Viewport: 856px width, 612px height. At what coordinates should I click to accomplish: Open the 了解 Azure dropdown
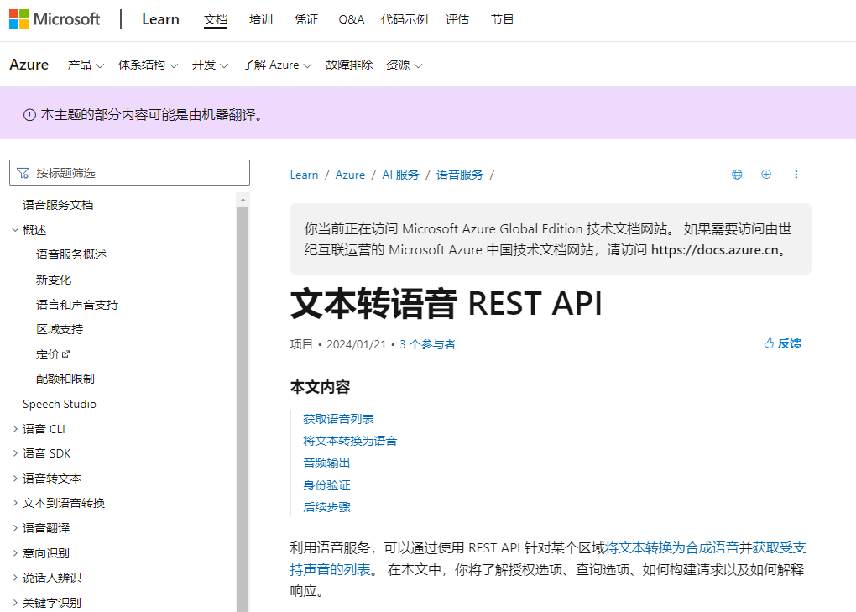(x=277, y=65)
